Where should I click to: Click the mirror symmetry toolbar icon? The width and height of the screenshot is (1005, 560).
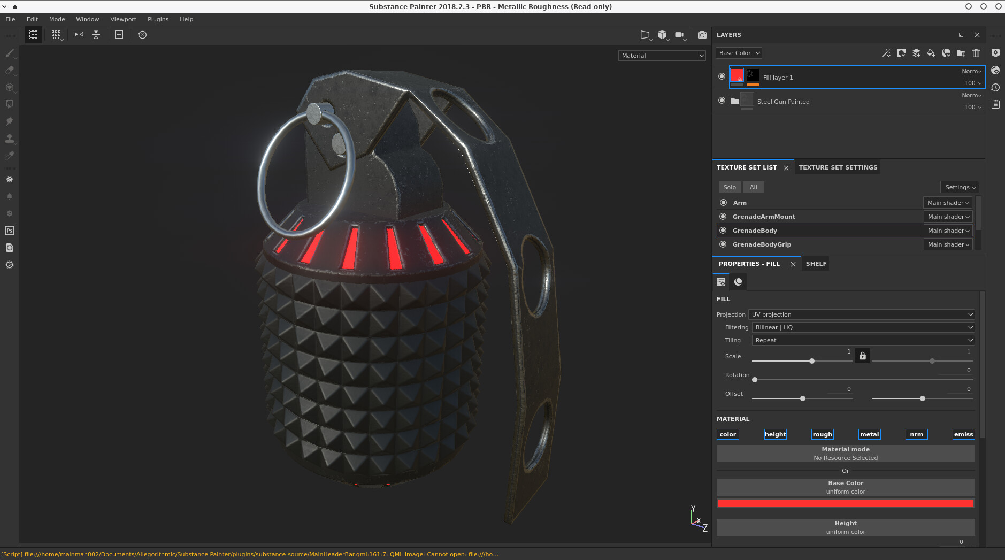click(79, 35)
